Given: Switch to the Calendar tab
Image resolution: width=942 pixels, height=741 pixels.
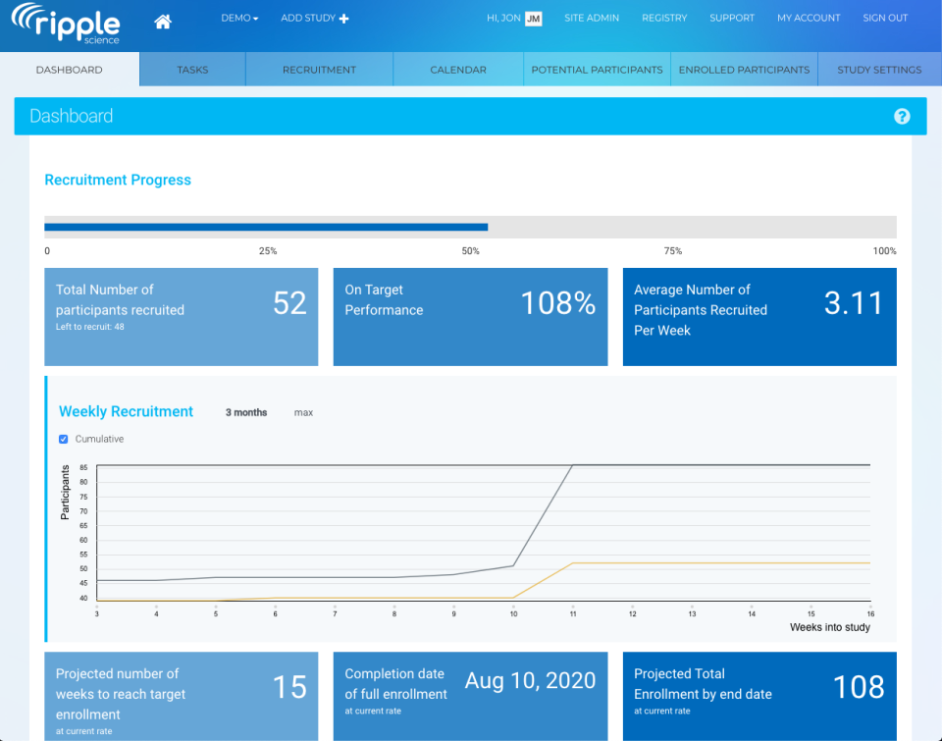Looking at the screenshot, I should (x=457, y=69).
